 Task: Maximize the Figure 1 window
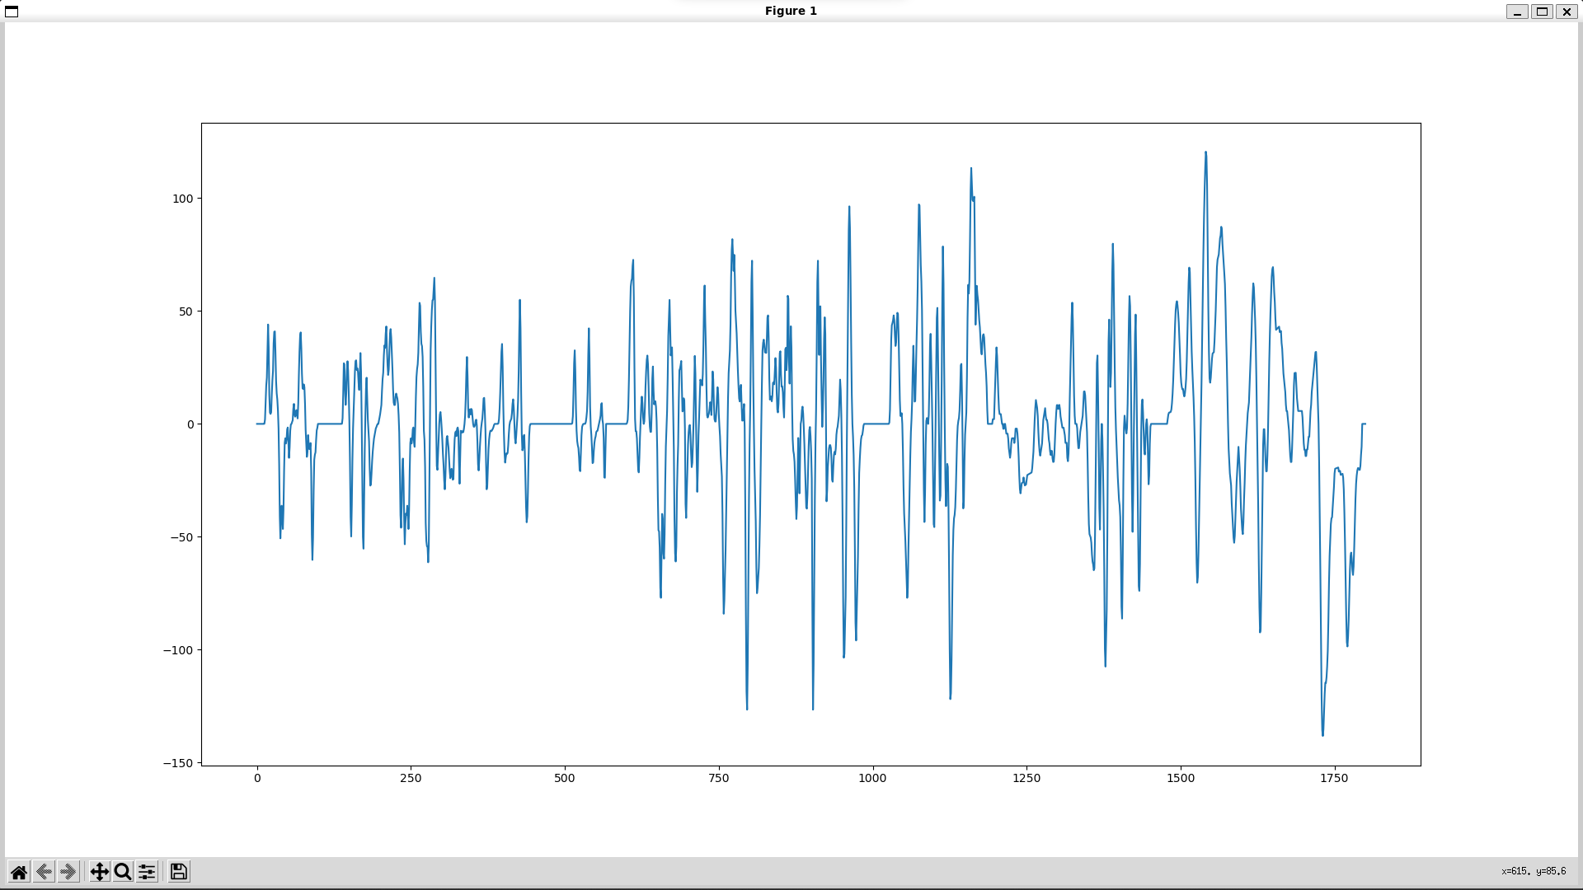(1542, 12)
